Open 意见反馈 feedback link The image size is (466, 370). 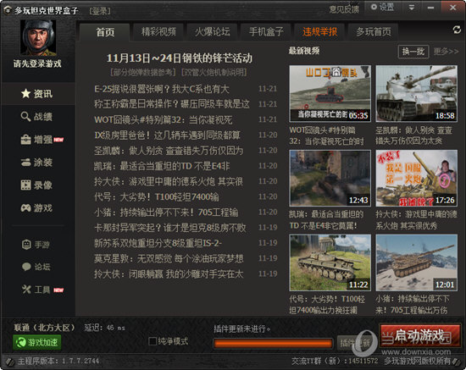tap(343, 9)
